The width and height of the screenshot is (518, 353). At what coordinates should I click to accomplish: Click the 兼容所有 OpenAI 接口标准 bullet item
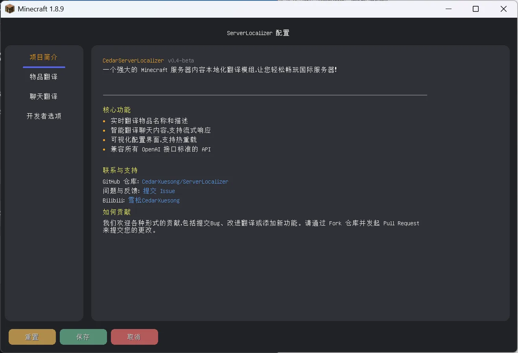(x=161, y=149)
